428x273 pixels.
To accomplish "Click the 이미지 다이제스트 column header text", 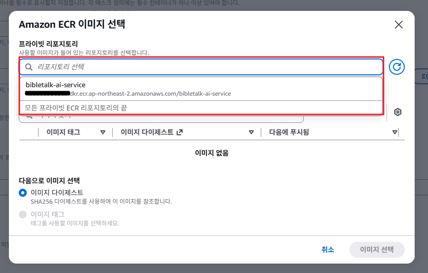I will pos(147,132).
